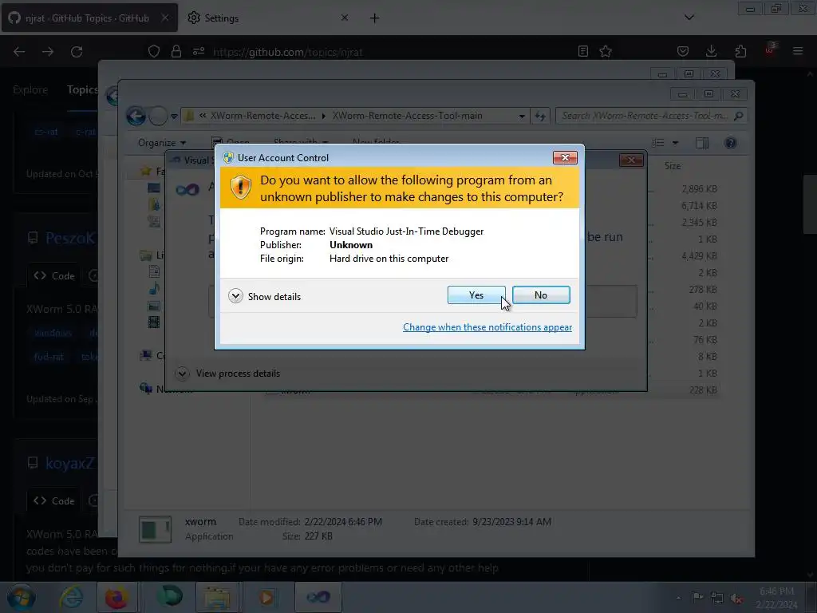Open Firefox extensions puzzle icon
The image size is (817, 613).
(740, 51)
